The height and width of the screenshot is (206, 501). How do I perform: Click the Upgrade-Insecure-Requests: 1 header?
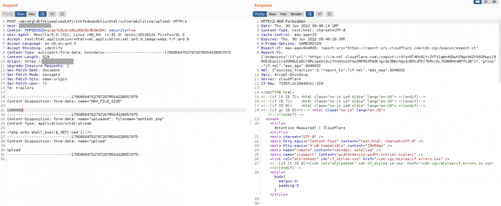(x=38, y=66)
